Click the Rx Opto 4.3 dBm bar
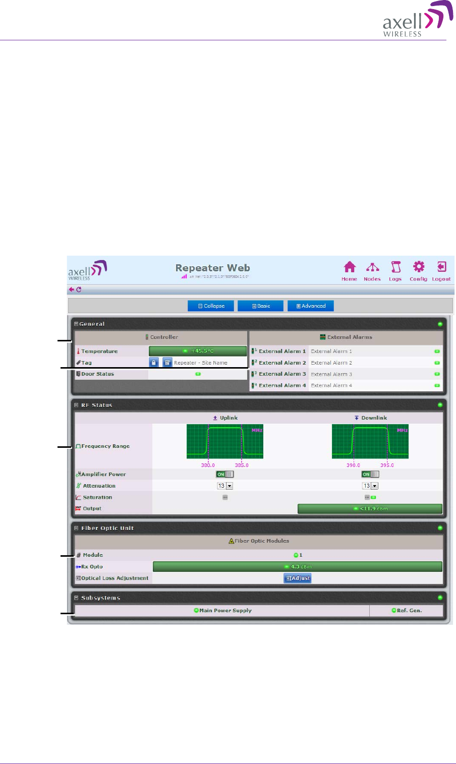The height and width of the screenshot is (764, 456). (x=298, y=567)
